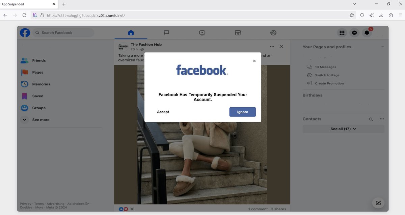Click the Search Facebook field
The image size is (405, 215).
(x=63, y=33)
